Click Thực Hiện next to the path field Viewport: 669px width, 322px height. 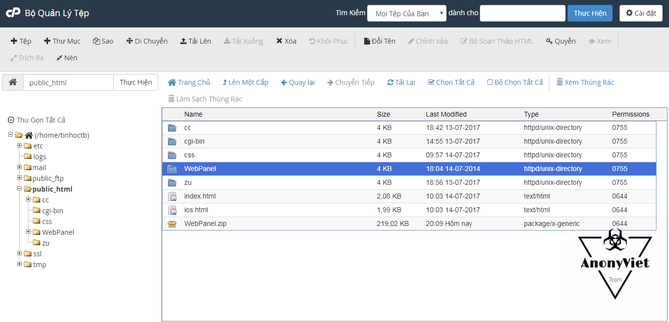tap(136, 82)
